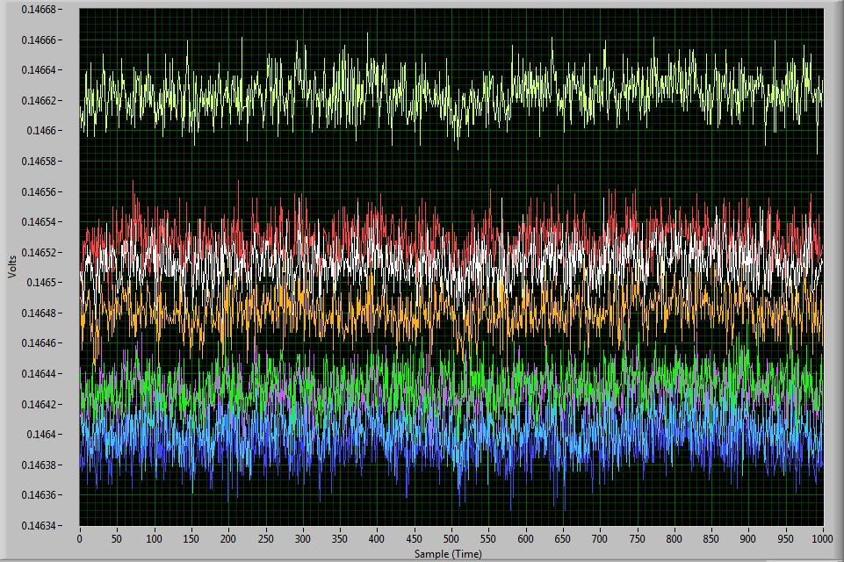Click the Sample (Time) X-axis label
This screenshot has height=562, width=844.
pos(448,553)
